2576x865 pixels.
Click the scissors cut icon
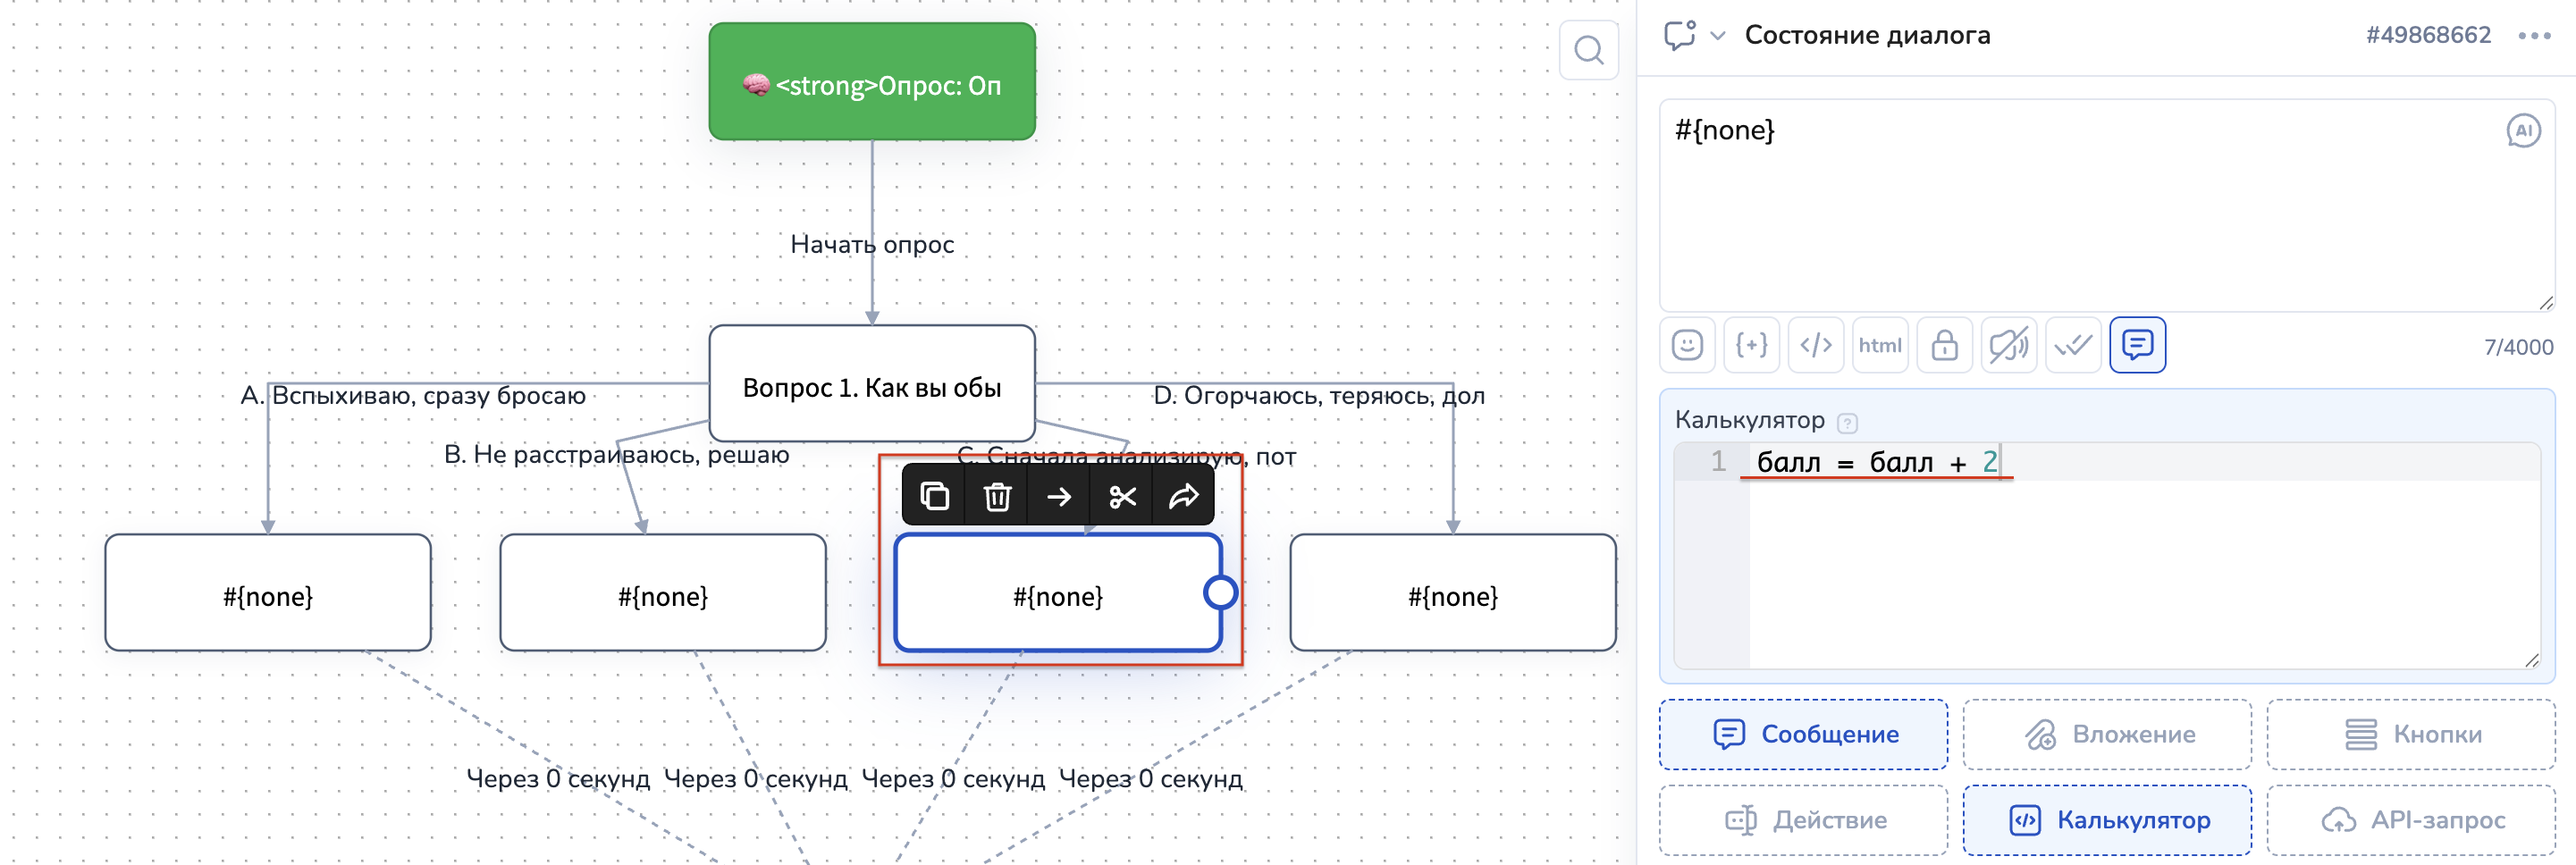[1122, 496]
